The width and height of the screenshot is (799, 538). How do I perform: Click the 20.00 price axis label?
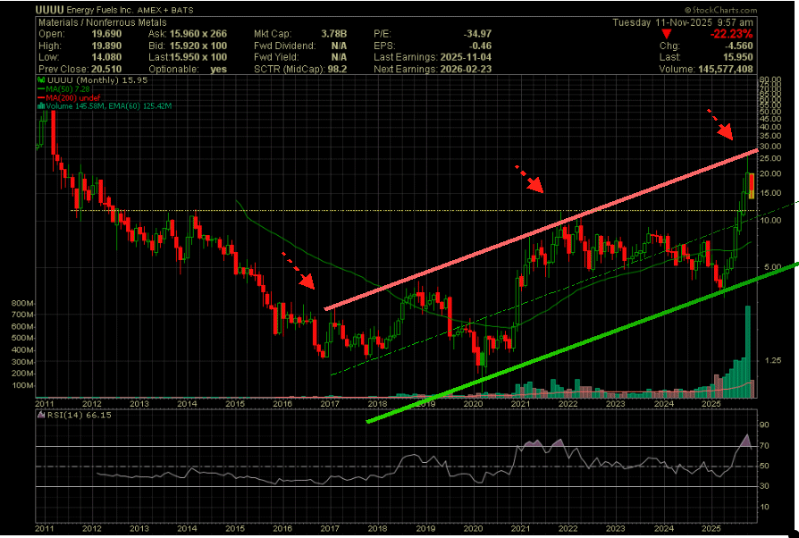770,173
